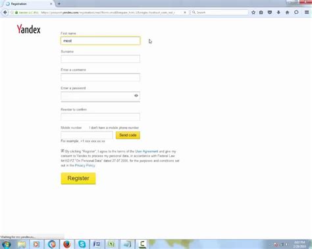Focus the Mobile number field
Viewport: 312px width, 249px height.
[87, 135]
